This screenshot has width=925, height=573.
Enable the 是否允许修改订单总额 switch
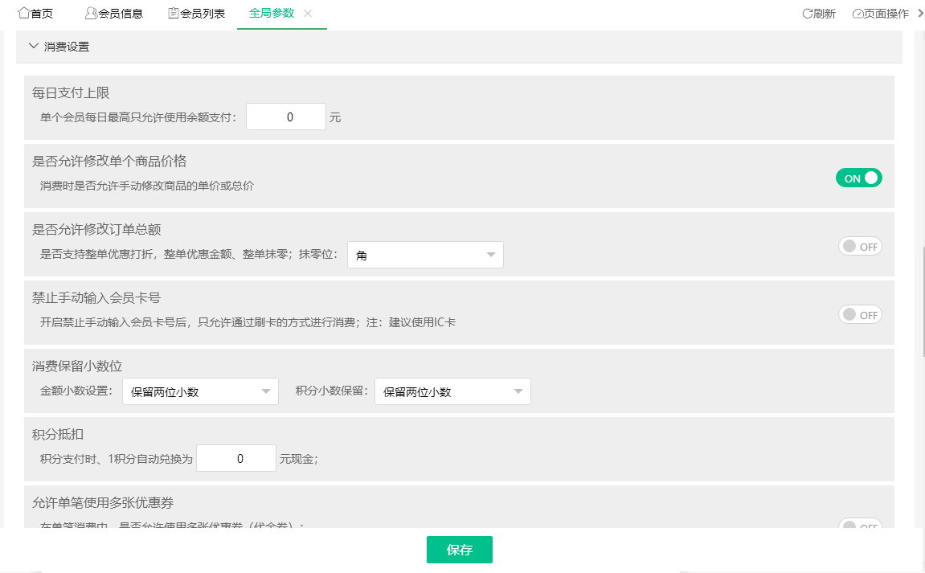tap(860, 246)
